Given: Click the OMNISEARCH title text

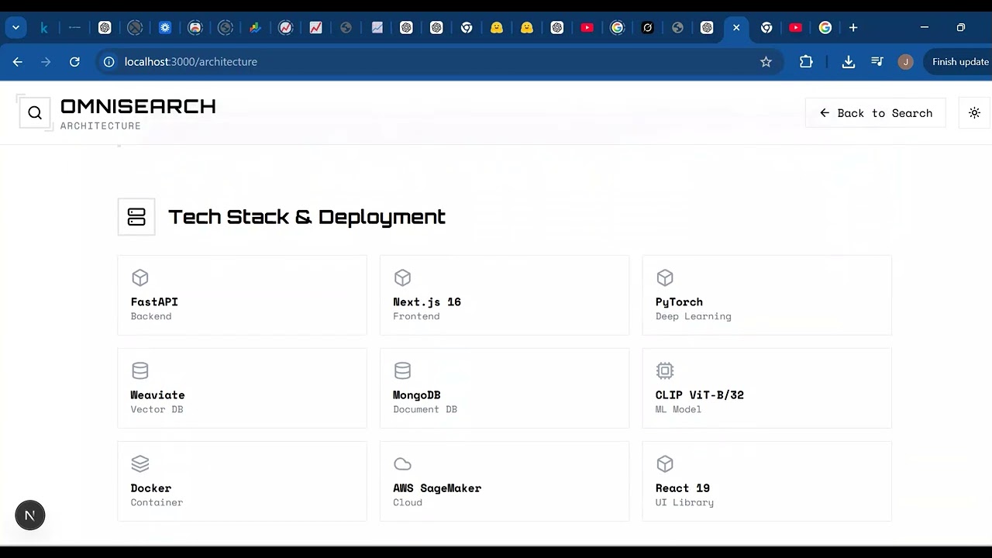Looking at the screenshot, I should [138, 106].
